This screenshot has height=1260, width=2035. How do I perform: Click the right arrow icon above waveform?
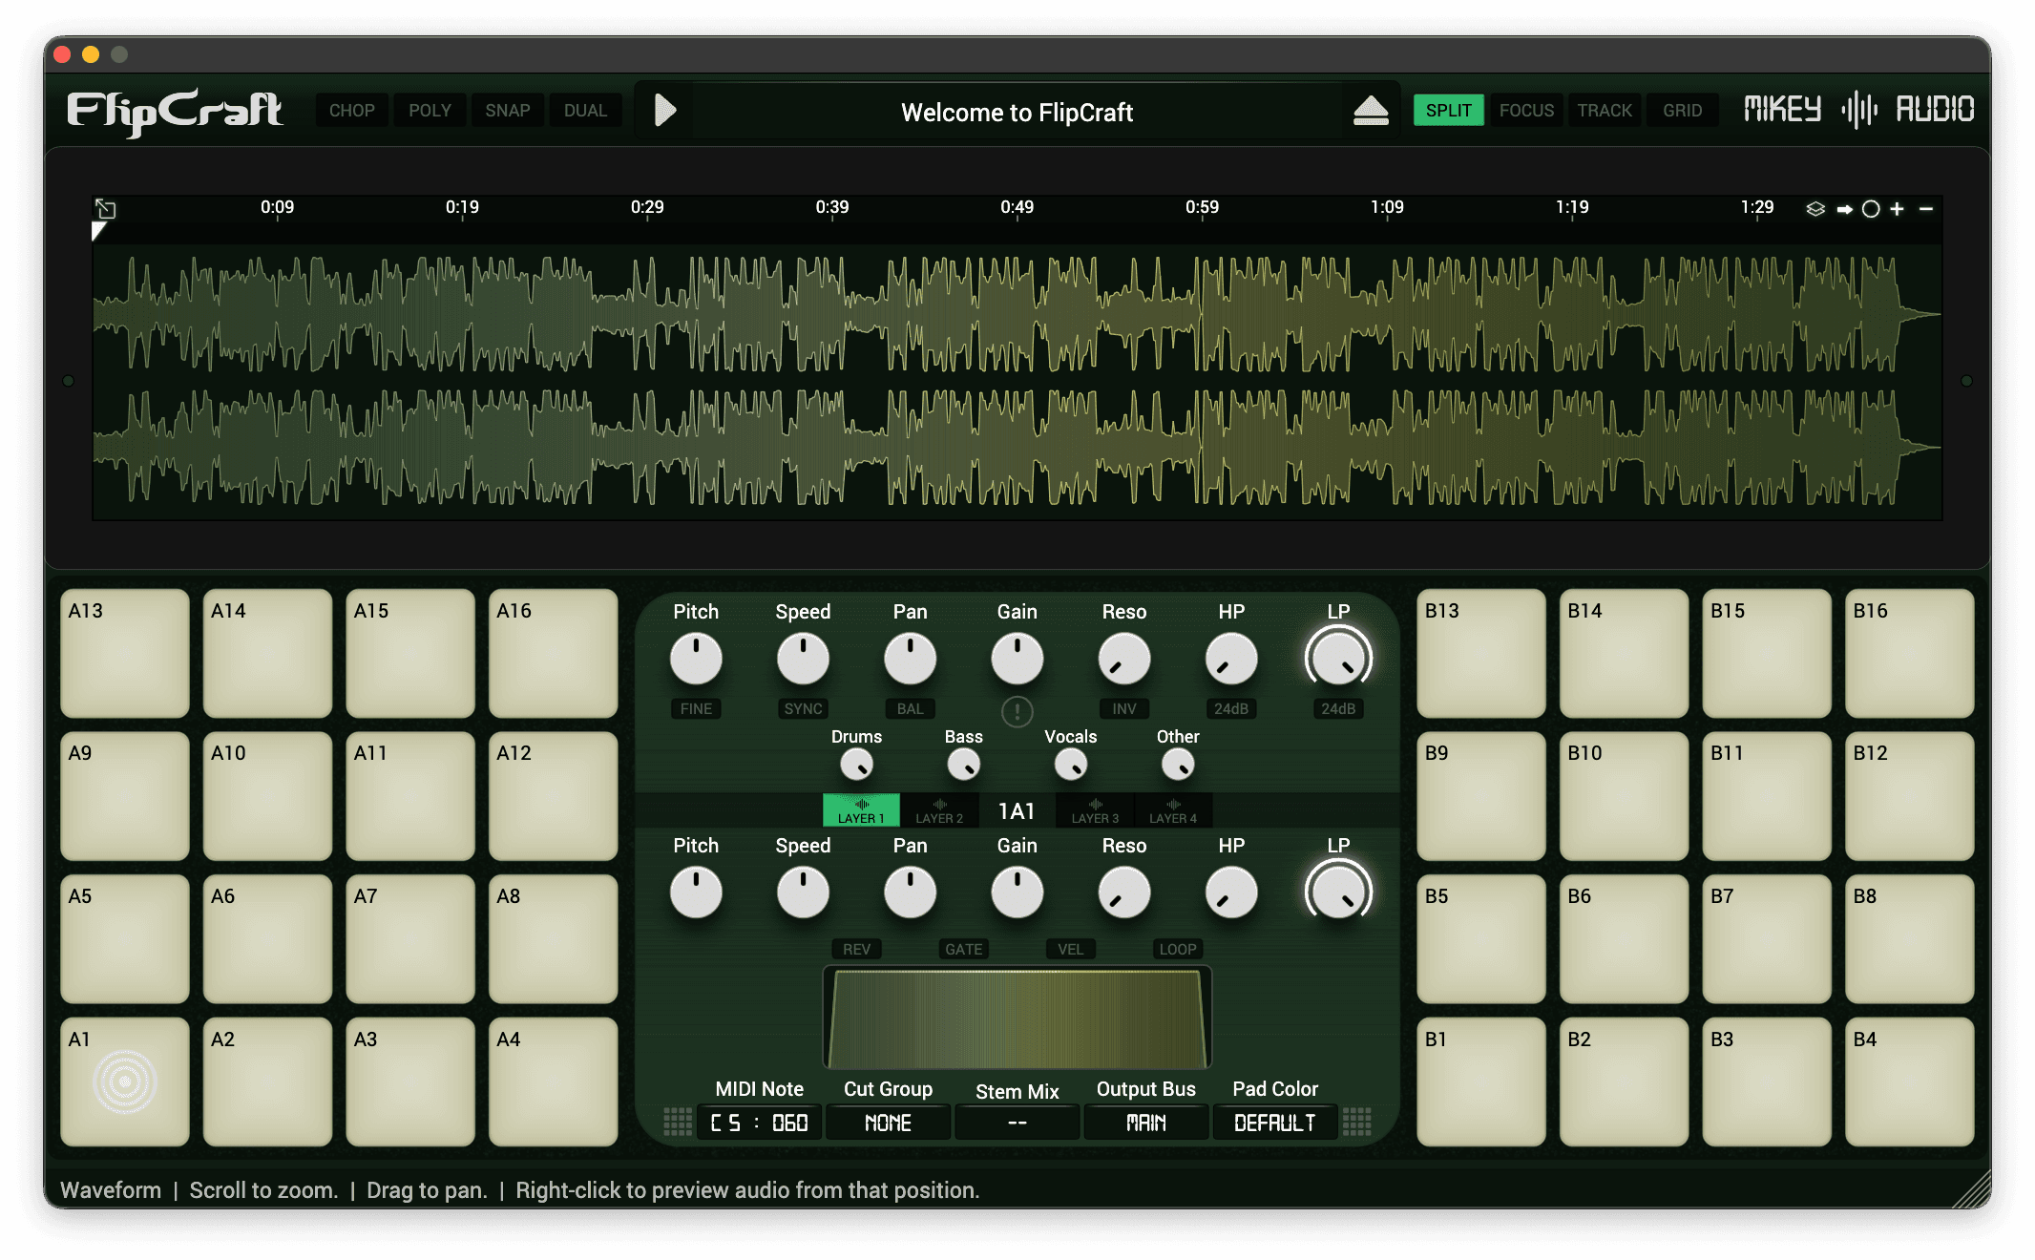(1844, 209)
